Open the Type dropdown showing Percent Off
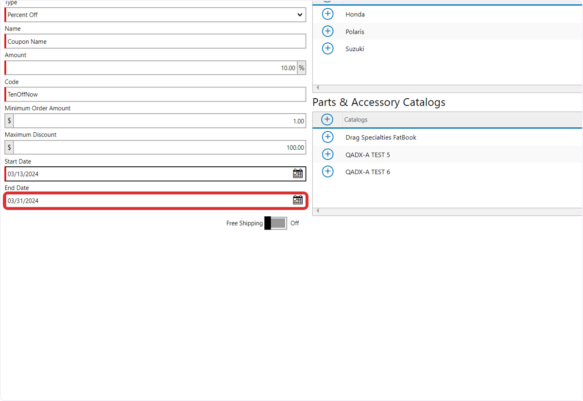This screenshot has height=401, width=583. pyautogui.click(x=155, y=15)
